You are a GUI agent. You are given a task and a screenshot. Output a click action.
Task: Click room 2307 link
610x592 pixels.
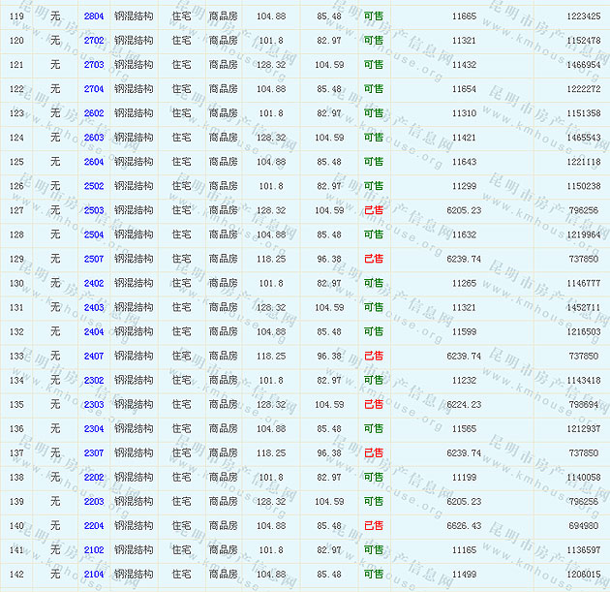pos(94,452)
